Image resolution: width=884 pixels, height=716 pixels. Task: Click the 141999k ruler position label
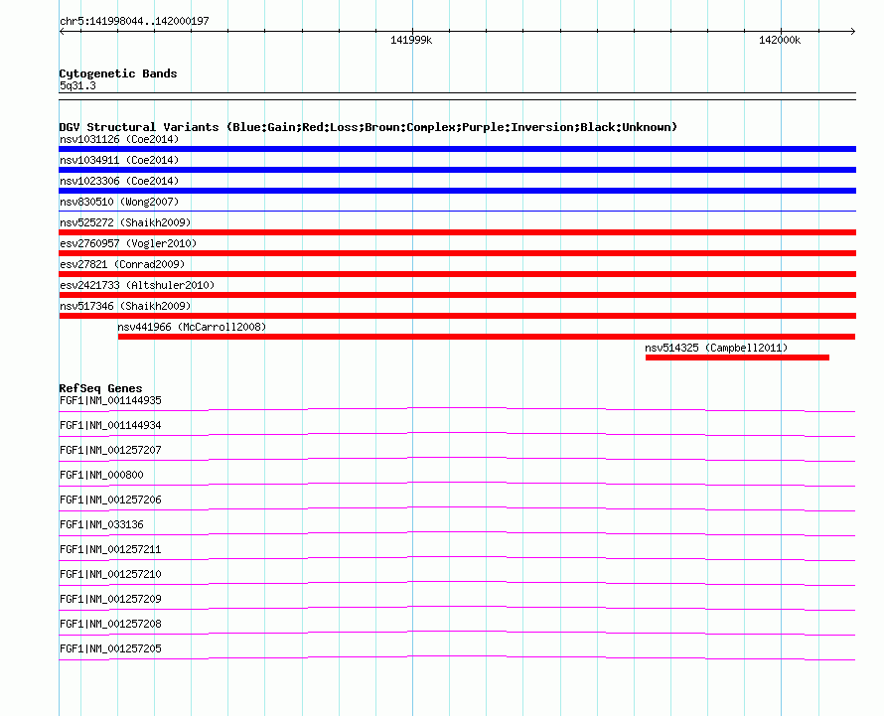pos(411,40)
